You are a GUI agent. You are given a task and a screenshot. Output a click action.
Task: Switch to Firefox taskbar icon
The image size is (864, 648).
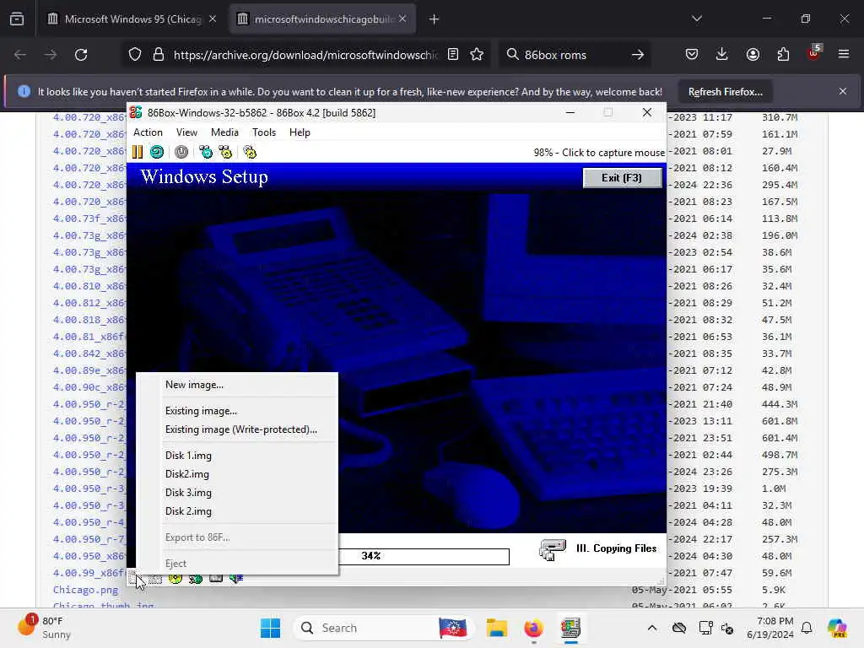(533, 628)
